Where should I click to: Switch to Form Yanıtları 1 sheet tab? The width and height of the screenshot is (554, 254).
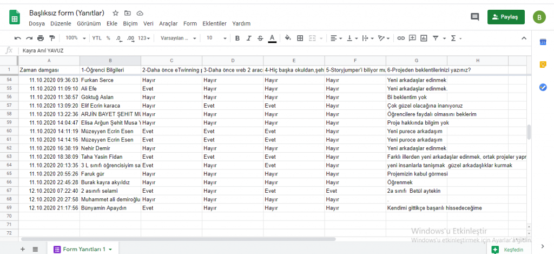pos(83,249)
